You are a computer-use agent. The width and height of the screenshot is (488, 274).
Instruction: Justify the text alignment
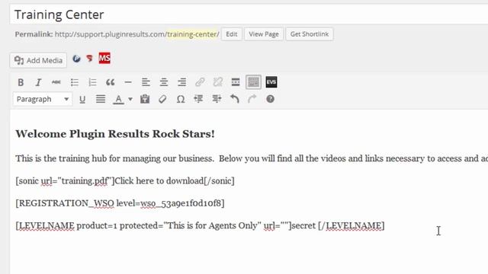[100, 100]
